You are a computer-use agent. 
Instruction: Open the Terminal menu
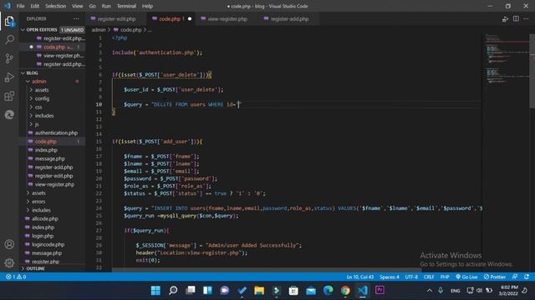coord(126,6)
